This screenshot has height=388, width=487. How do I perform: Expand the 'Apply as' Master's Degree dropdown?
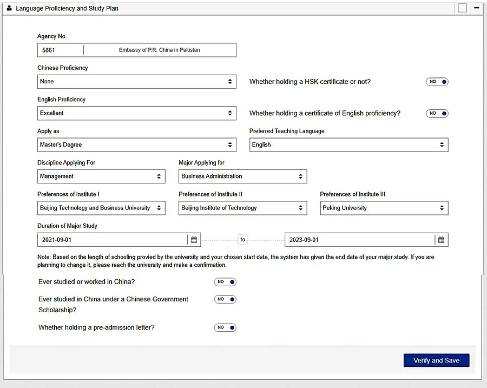coord(136,145)
